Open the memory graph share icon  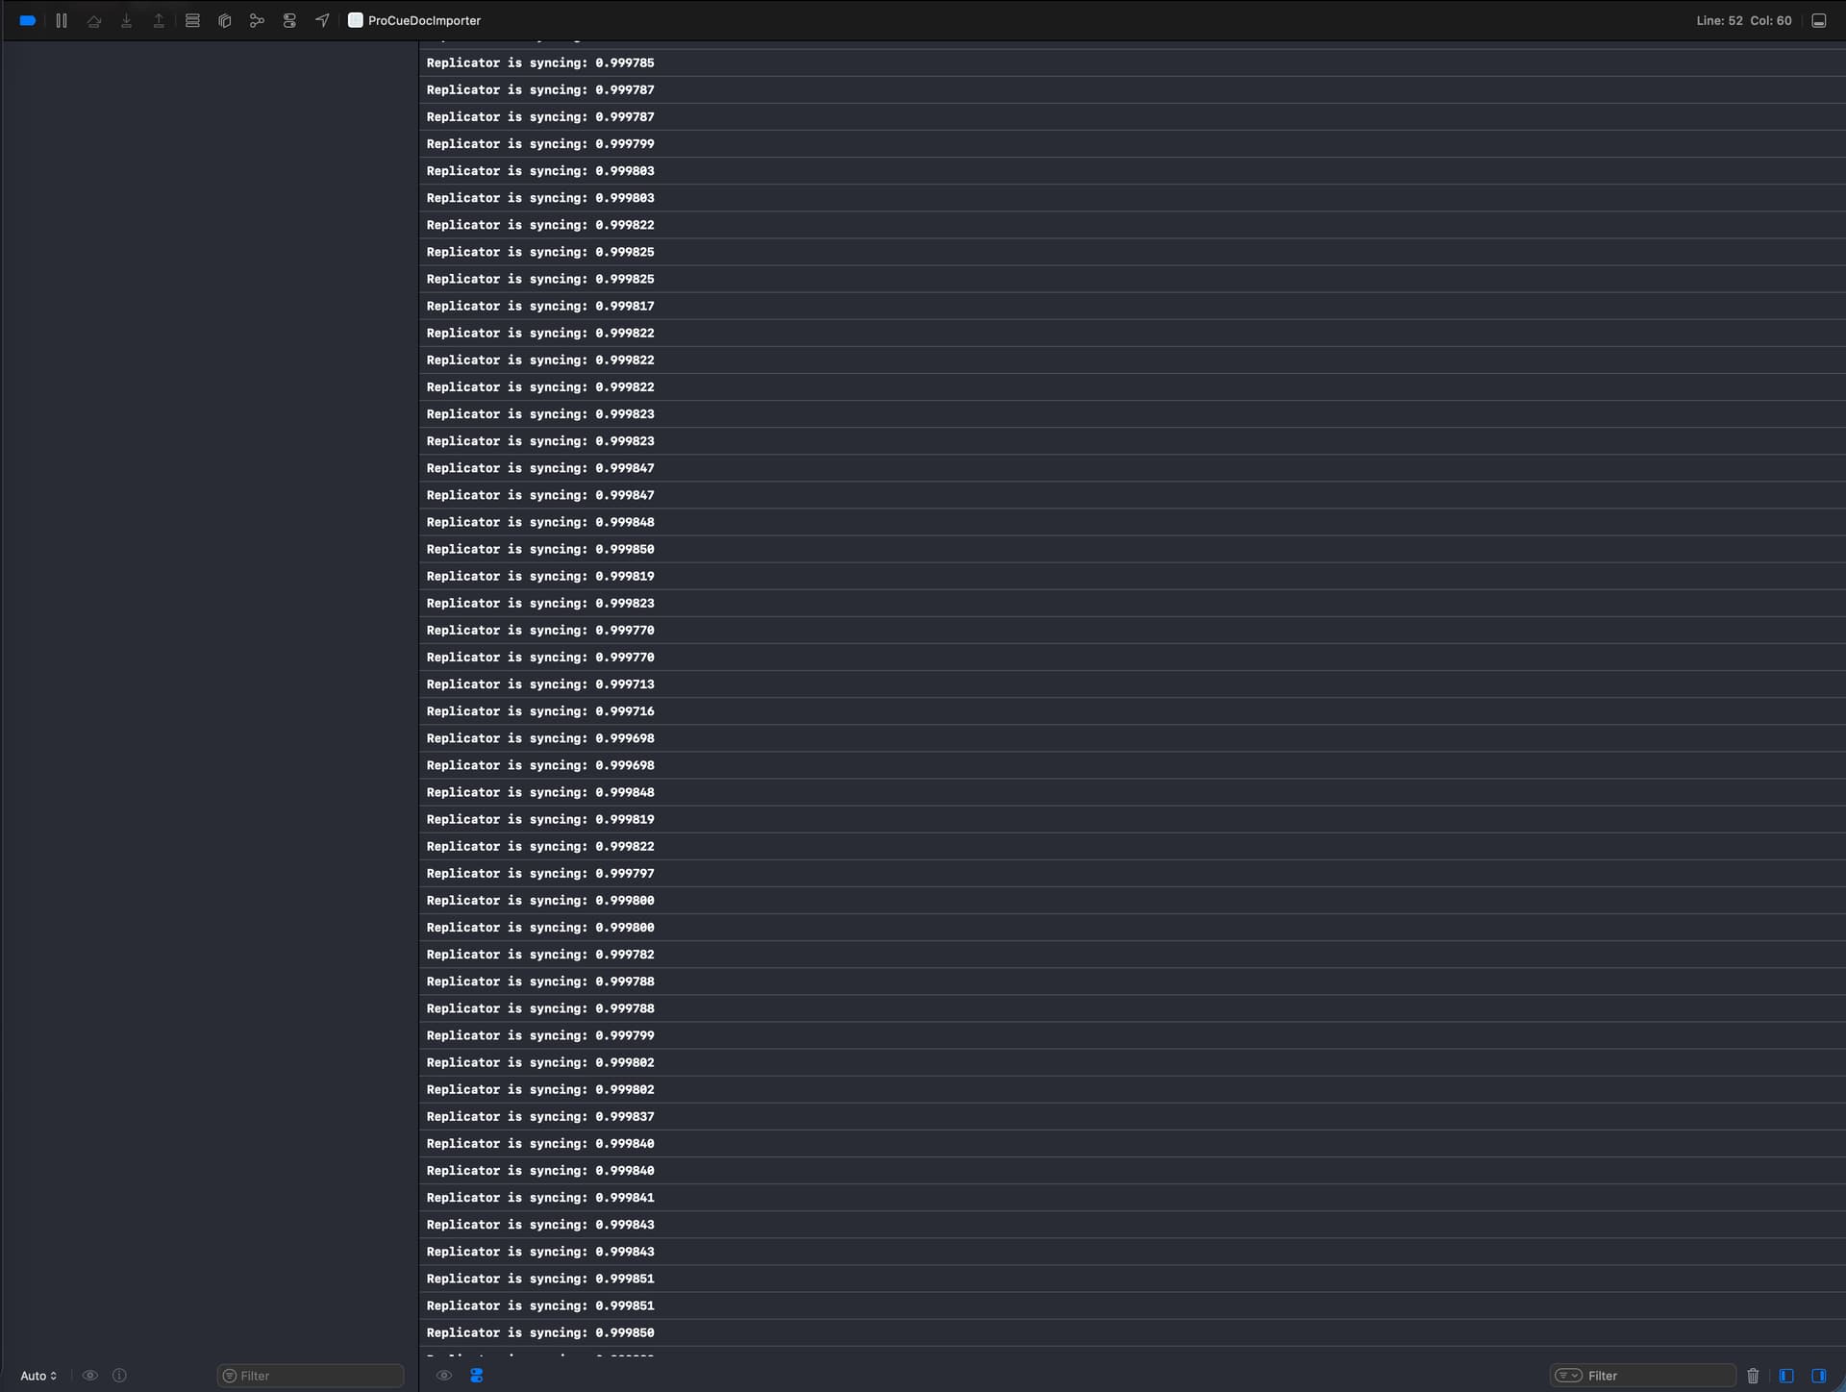257,20
